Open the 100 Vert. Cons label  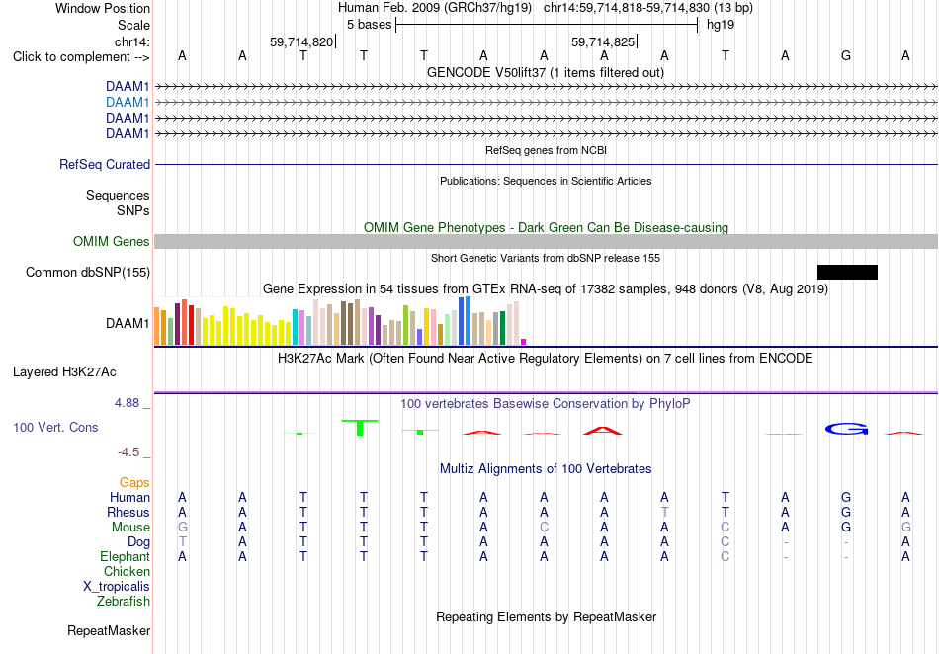click(x=55, y=427)
